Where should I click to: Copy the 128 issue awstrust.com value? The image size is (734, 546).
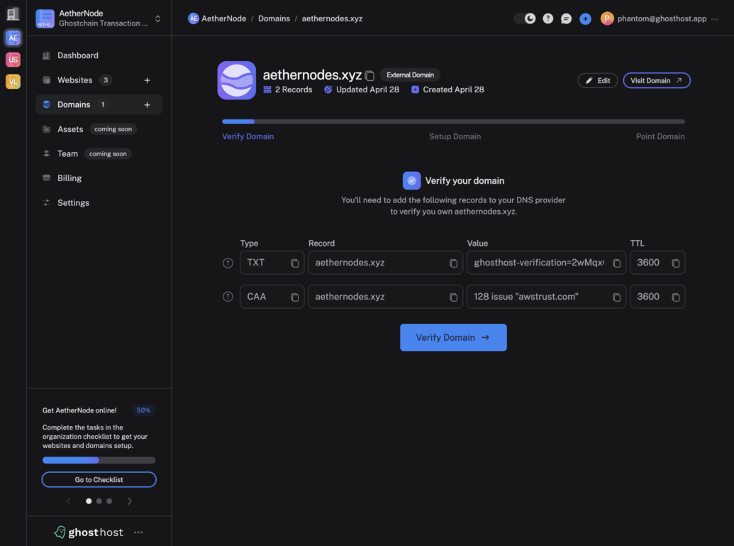coord(616,297)
